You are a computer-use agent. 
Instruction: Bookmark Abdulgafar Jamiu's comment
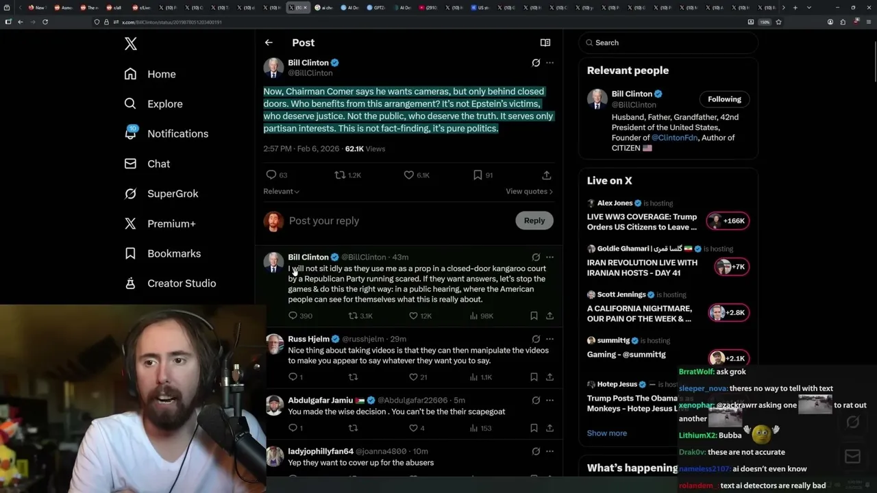[534, 428]
